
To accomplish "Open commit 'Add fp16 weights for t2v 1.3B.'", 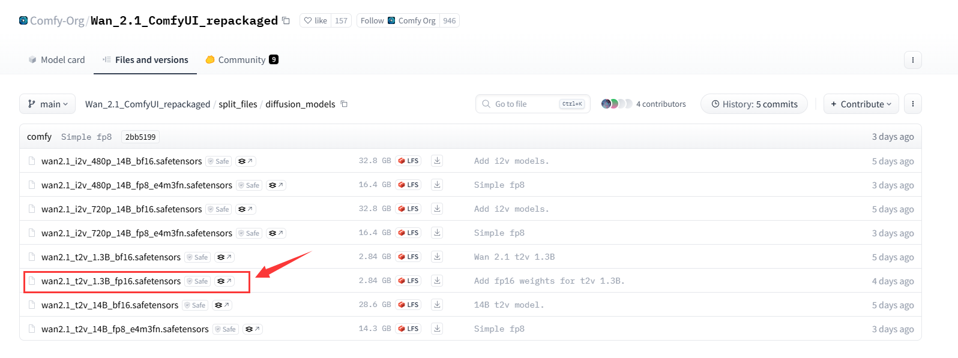I will pos(549,281).
